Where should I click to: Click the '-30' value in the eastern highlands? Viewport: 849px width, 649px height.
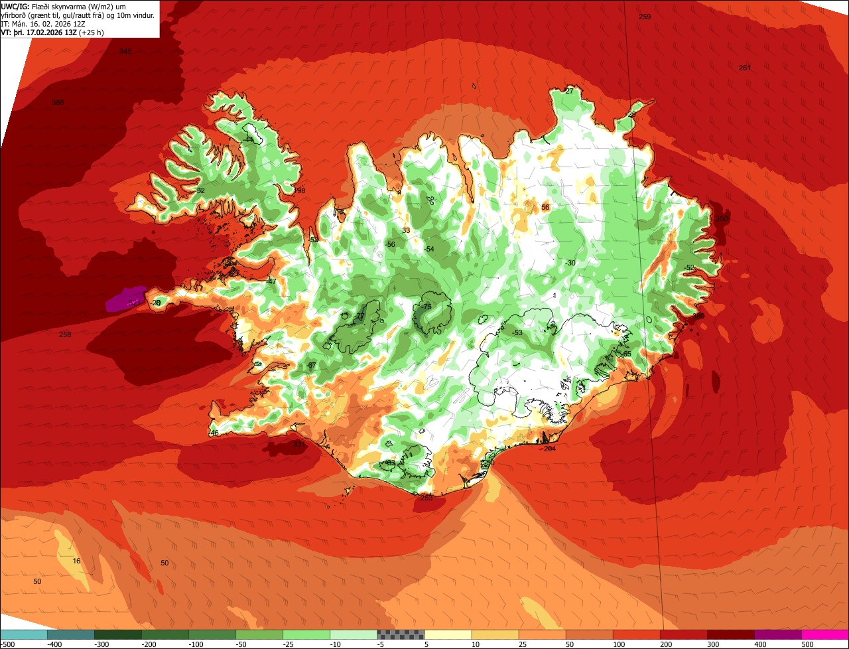[569, 263]
